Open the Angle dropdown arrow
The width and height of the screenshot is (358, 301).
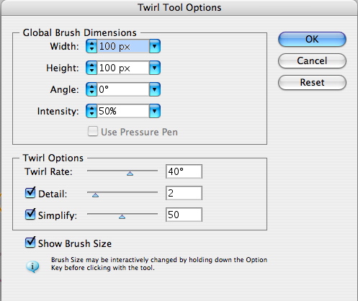(x=155, y=89)
